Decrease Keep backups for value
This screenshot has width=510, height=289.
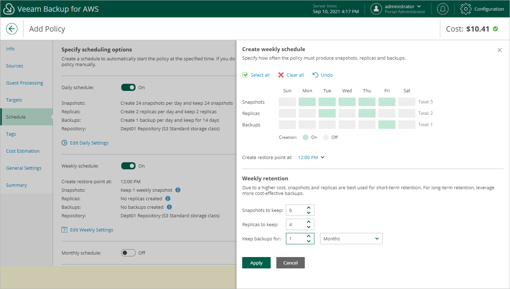tap(309, 241)
